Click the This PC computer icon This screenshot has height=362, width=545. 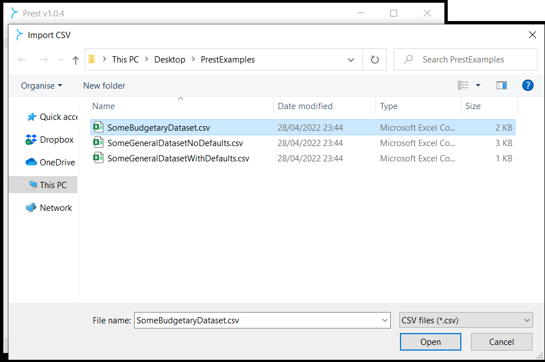pyautogui.click(x=32, y=185)
